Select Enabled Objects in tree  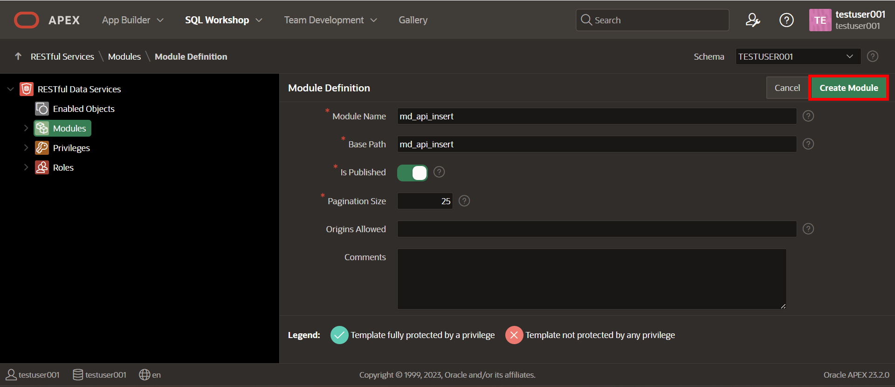coord(84,109)
